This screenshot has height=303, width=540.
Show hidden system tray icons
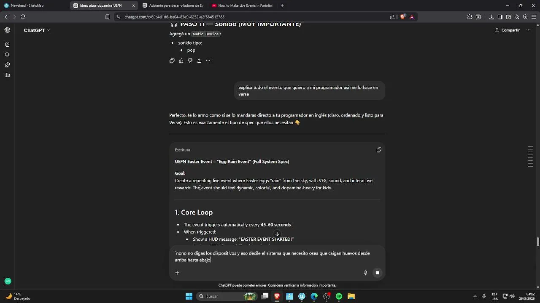pos(475,296)
